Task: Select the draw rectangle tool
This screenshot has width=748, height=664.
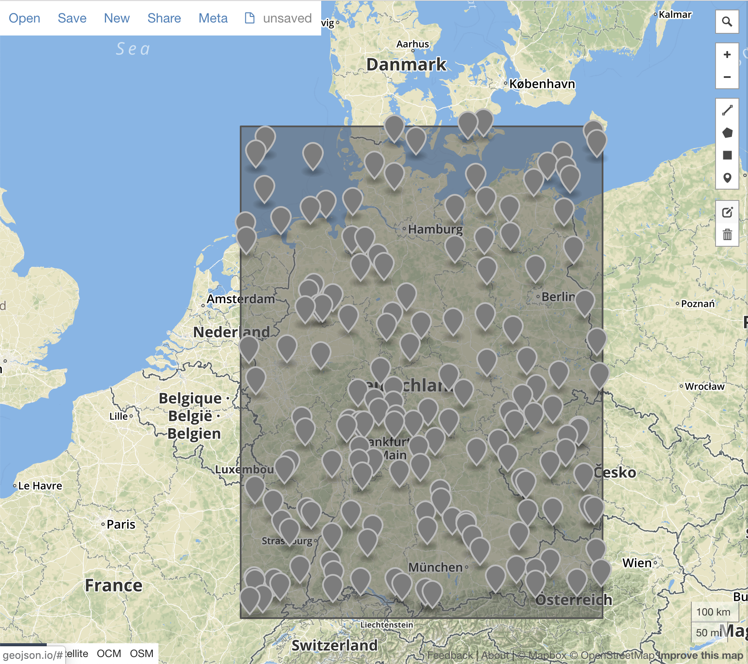Action: [x=727, y=155]
